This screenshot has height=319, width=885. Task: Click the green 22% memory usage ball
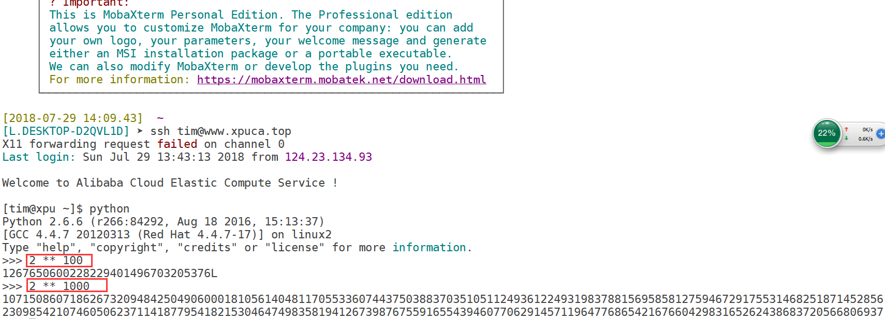click(827, 133)
